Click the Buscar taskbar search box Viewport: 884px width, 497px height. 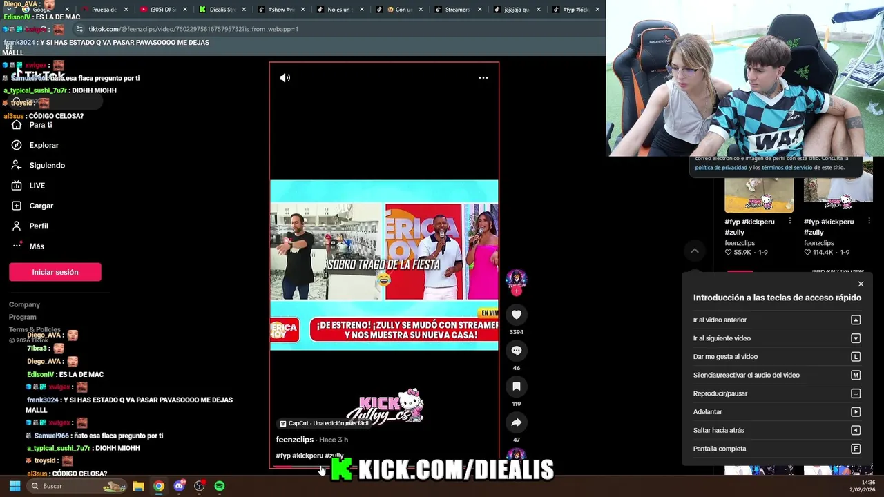[78, 486]
